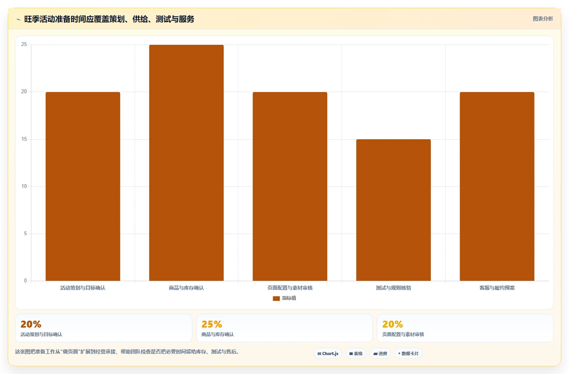
Task: Open the 25% 商品与库存确认 card
Action: [284, 328]
